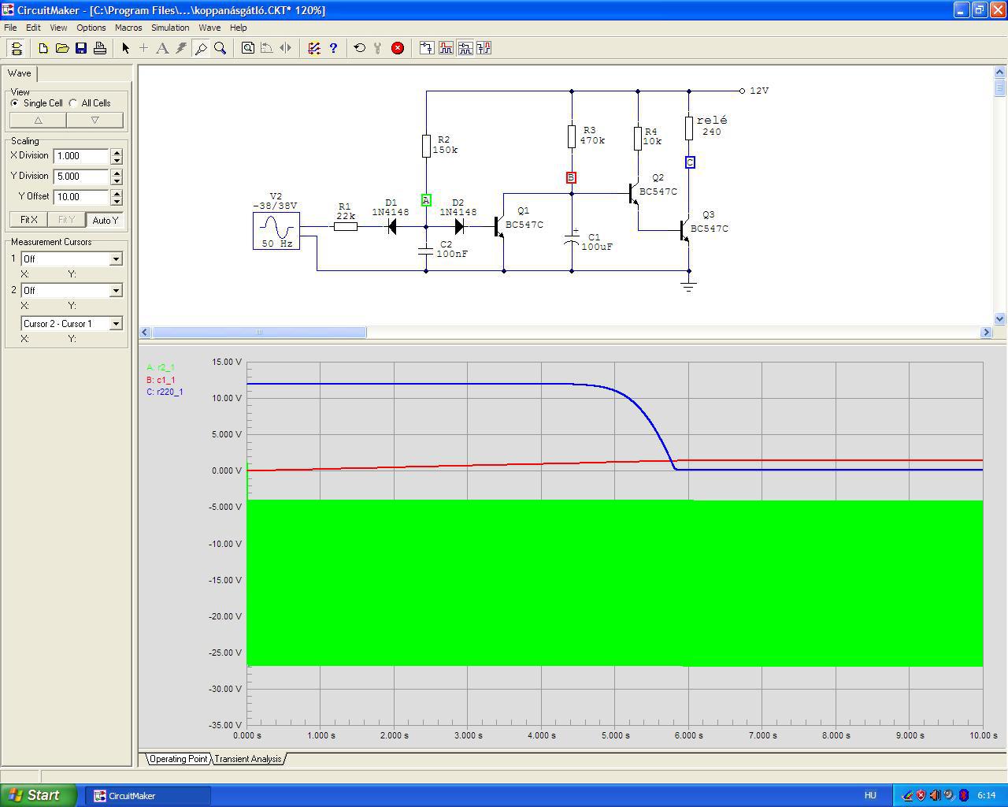Select the Single Cell radio button

coord(15,103)
